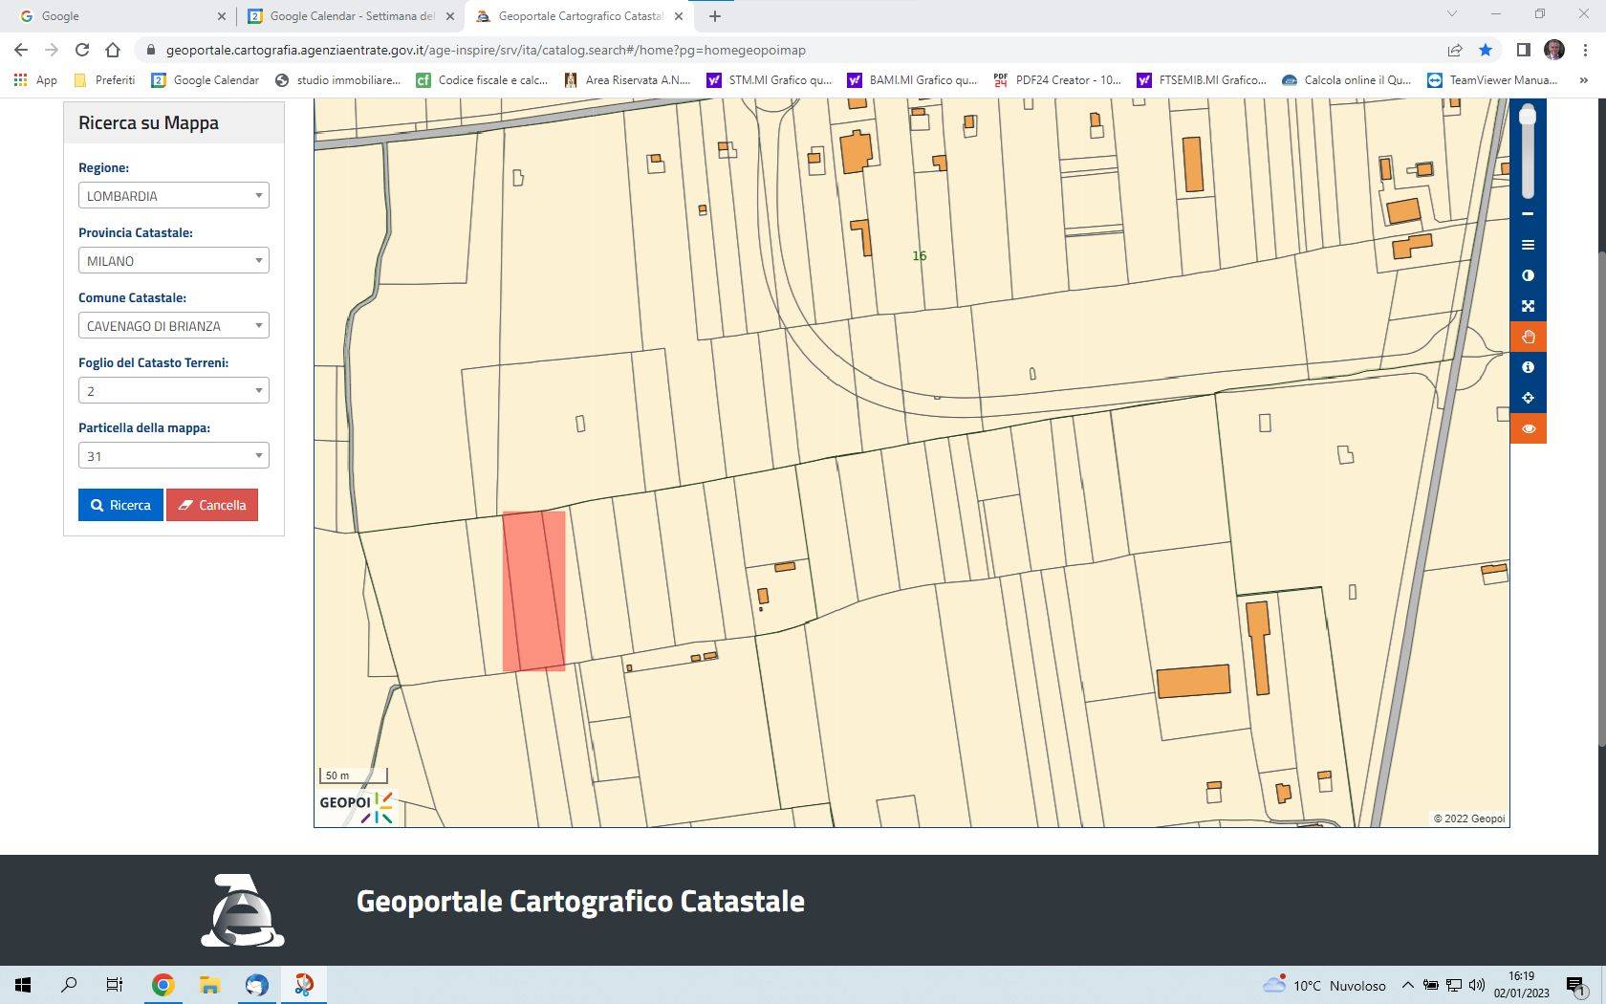Click the crosshair locate icon
This screenshot has width=1606, height=1004.
(x=1528, y=398)
